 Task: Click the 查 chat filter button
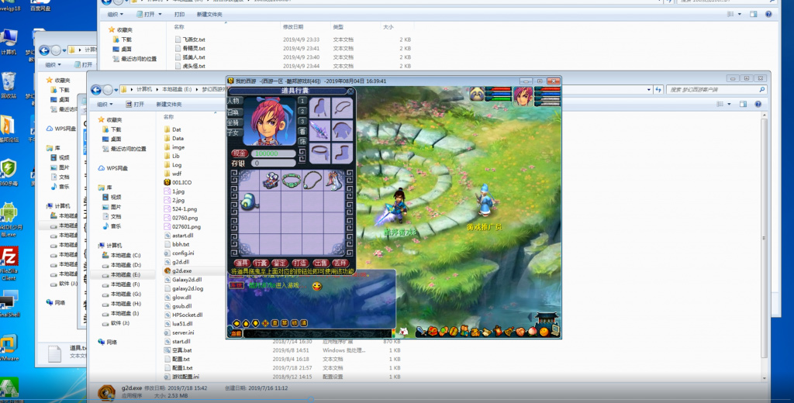pos(275,323)
